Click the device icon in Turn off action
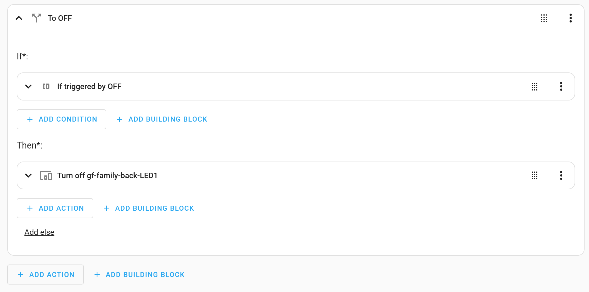Screen dimensions: 589x292 (x=46, y=176)
